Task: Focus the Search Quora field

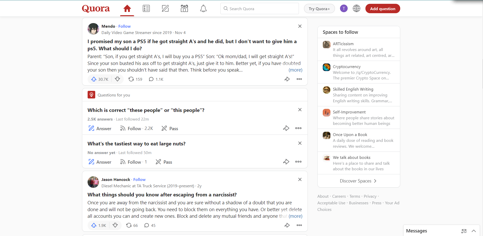Action: point(260,9)
